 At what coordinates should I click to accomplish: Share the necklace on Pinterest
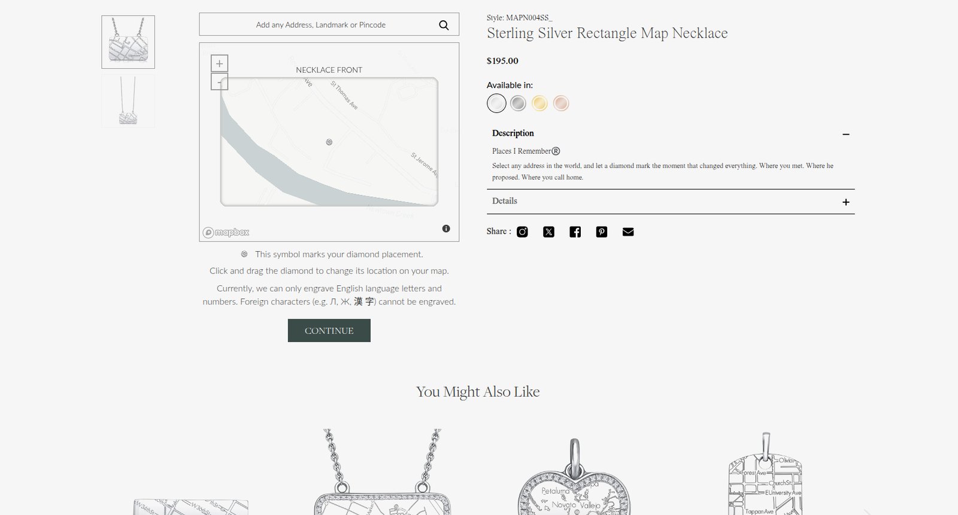click(x=602, y=232)
